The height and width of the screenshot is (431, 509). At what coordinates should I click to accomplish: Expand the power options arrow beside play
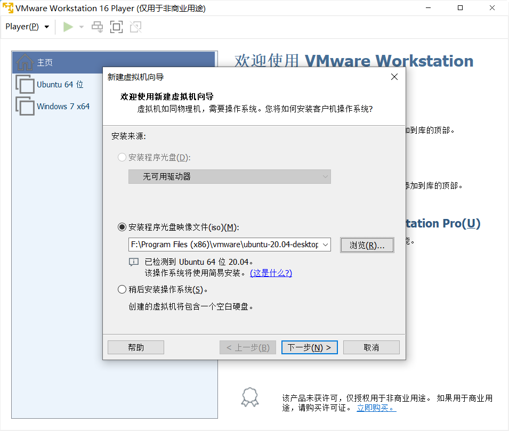(x=81, y=27)
